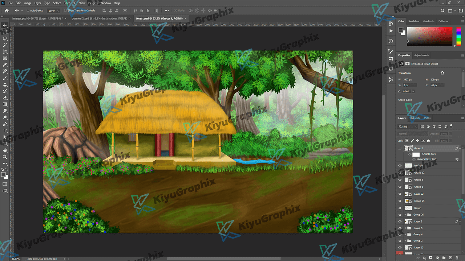
Task: Select the Magic Wand tool
Action: pyautogui.click(x=5, y=45)
